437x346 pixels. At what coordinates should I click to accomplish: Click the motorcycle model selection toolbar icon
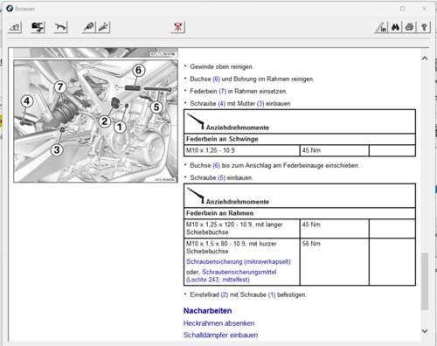[15, 27]
